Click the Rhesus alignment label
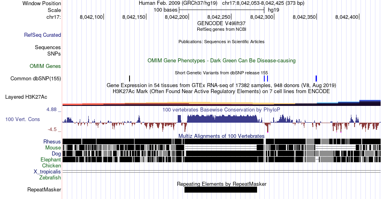The image size is (381, 199). 52,141
